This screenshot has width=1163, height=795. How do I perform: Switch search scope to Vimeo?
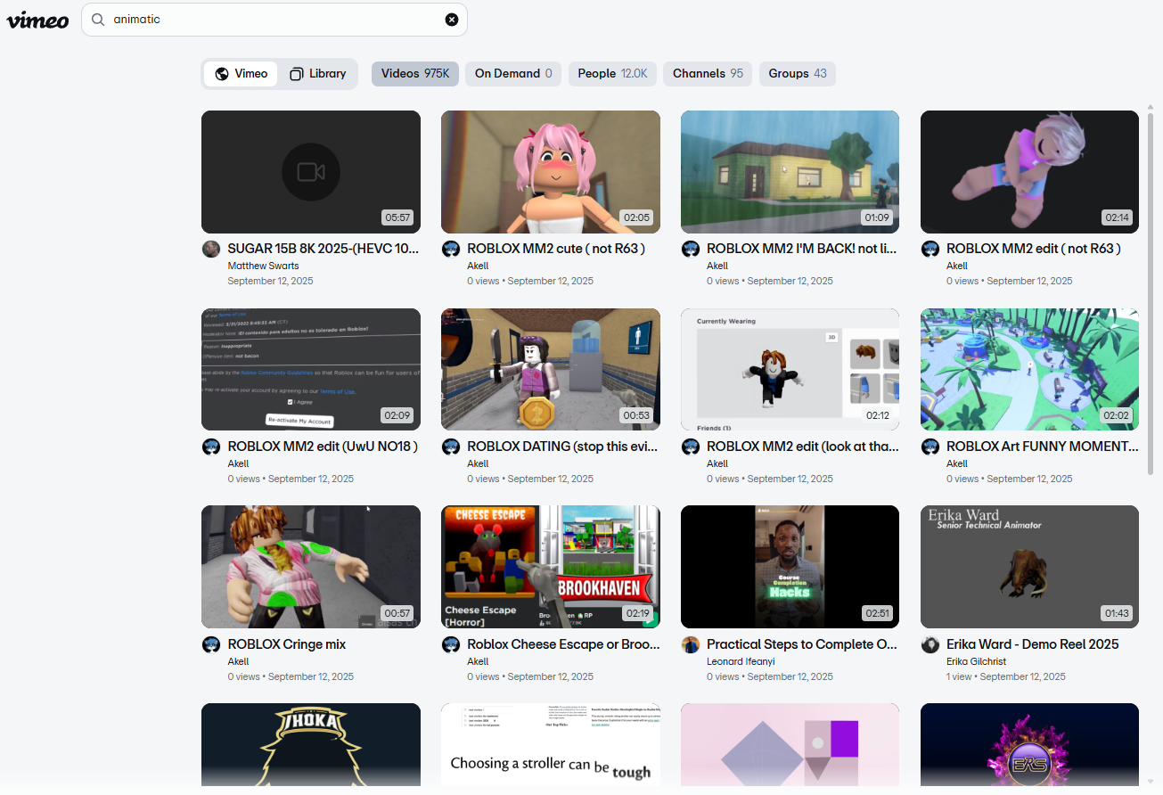click(x=241, y=74)
